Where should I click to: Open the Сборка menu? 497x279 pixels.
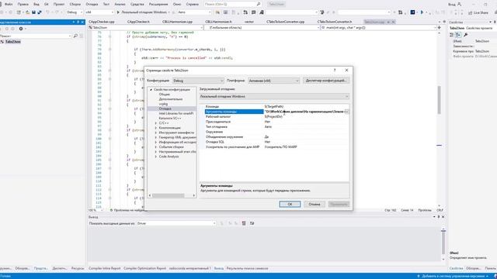[75, 4]
